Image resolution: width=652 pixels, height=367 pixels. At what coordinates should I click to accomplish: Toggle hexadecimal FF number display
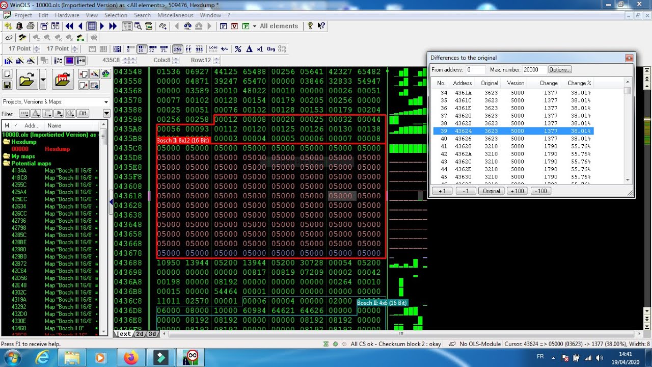point(188,49)
